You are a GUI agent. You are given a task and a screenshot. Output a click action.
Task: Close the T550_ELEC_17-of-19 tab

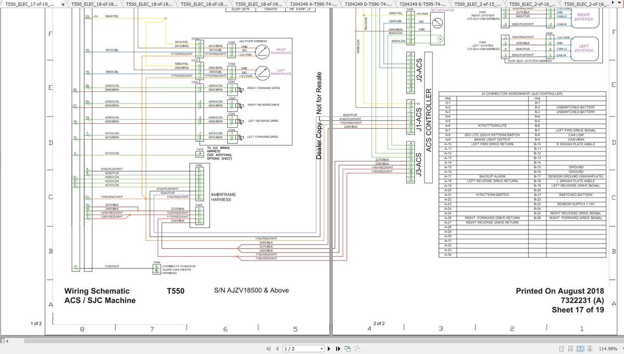click(x=63, y=4)
